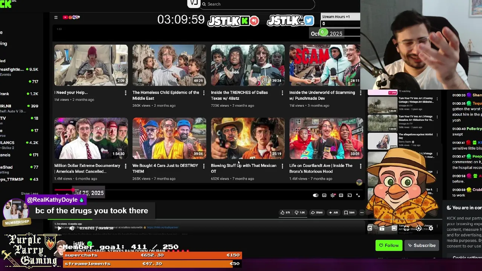
Task: Open 'Million Dollar Extreme Documentary' title
Action: 87,168
